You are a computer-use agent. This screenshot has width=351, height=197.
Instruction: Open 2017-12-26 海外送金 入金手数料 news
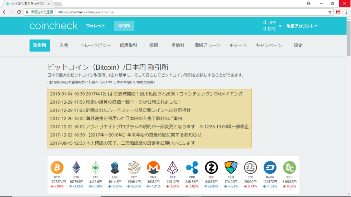pos(116,118)
